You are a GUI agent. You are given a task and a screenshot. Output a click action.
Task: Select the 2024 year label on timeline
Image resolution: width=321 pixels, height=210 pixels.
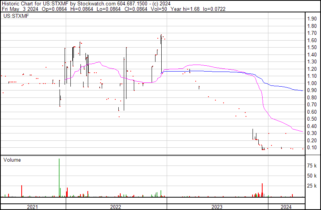pyautogui.click(x=286, y=207)
